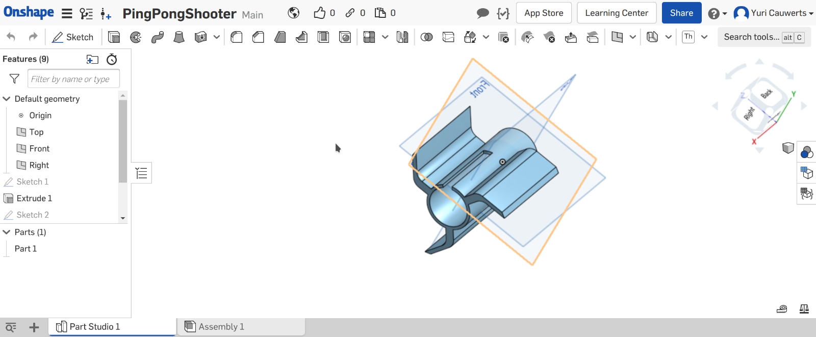
Task: Select the Boolean tool
Action: point(427,37)
